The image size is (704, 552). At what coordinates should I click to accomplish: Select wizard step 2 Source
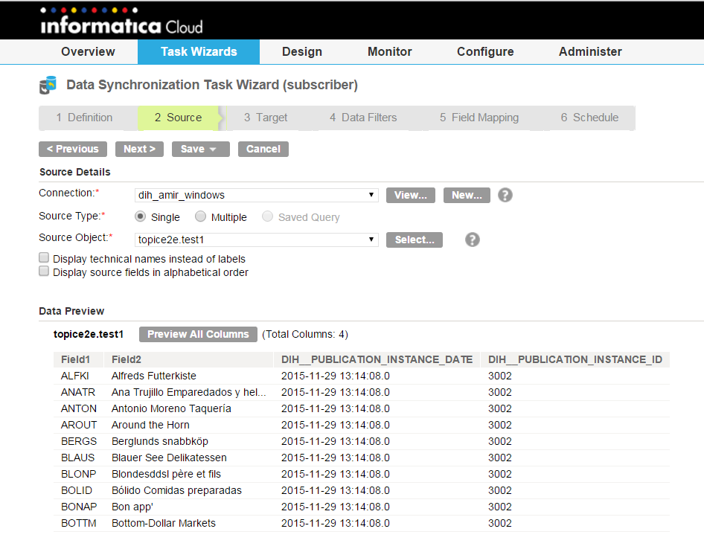(179, 118)
